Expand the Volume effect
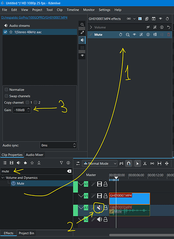Viewport: 174px width, 239px height. (91, 27)
